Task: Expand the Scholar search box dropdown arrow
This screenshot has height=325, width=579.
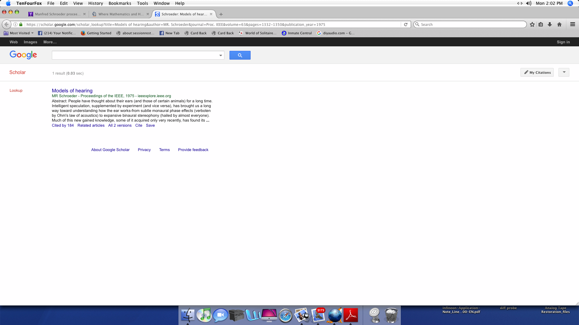Action: coord(221,55)
